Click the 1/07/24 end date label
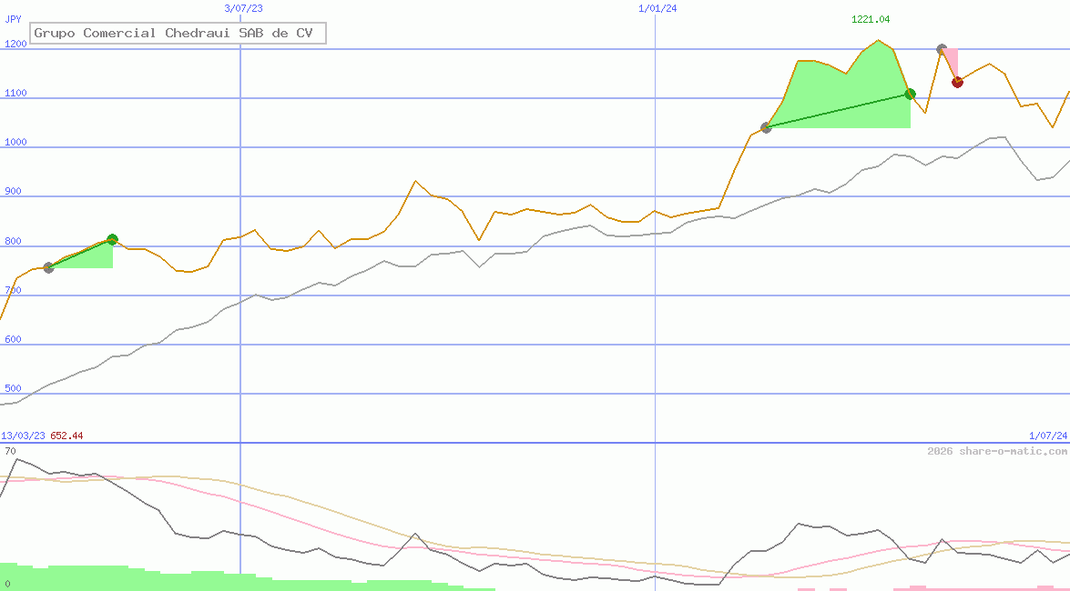 1047,436
